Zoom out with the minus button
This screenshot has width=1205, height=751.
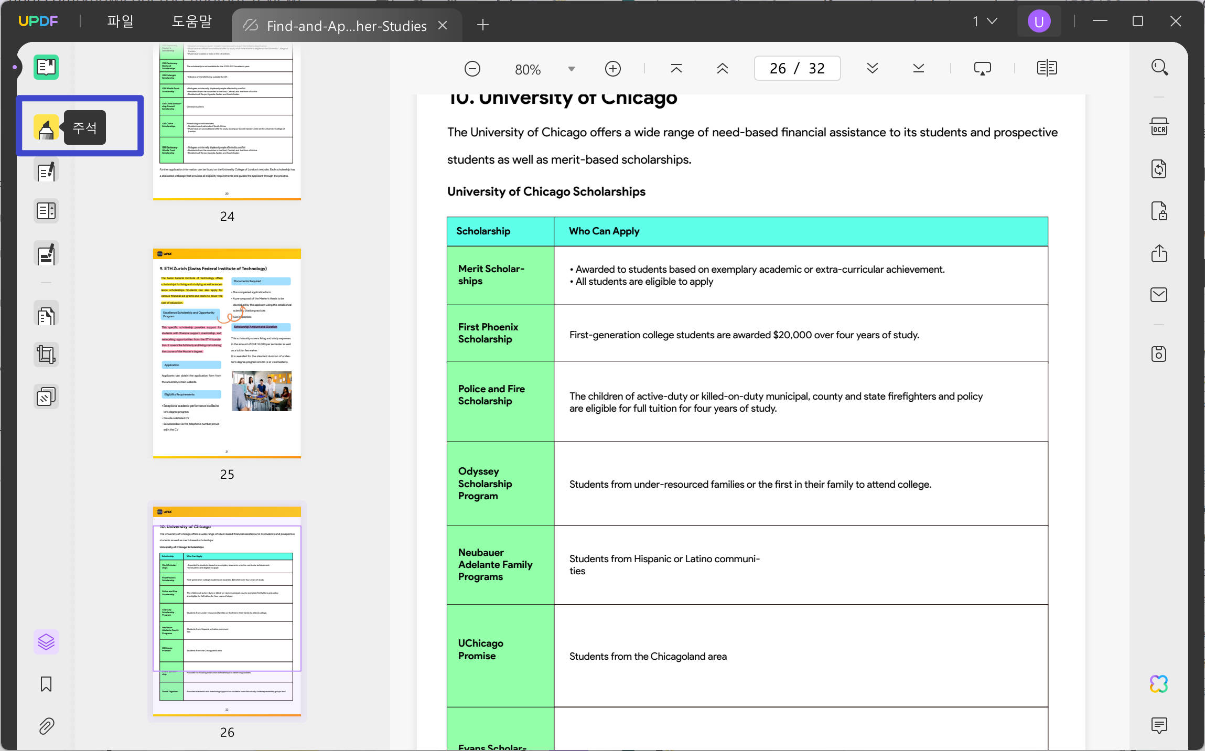tap(472, 69)
